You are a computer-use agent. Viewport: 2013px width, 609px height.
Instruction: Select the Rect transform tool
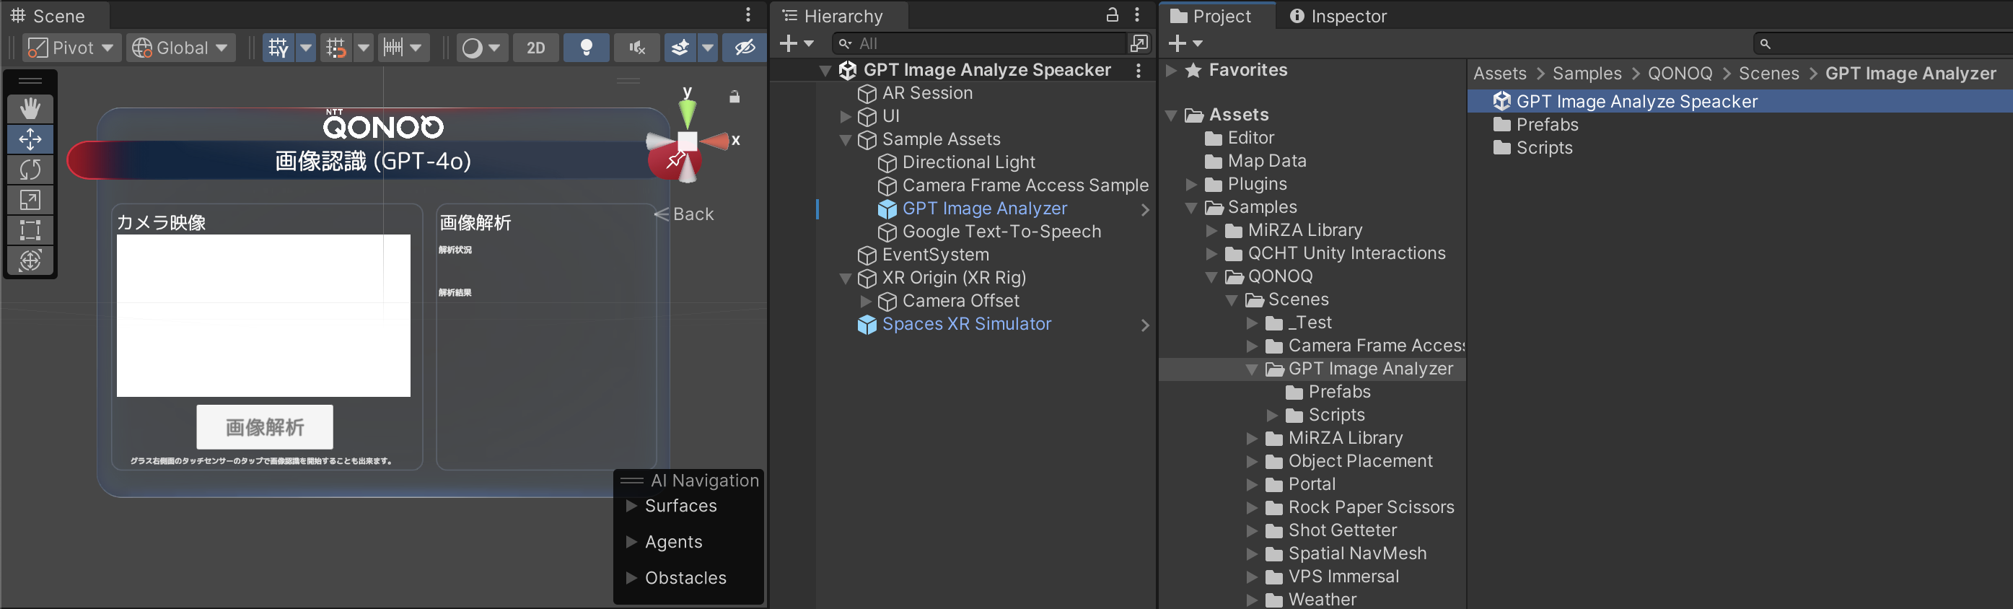(x=30, y=231)
